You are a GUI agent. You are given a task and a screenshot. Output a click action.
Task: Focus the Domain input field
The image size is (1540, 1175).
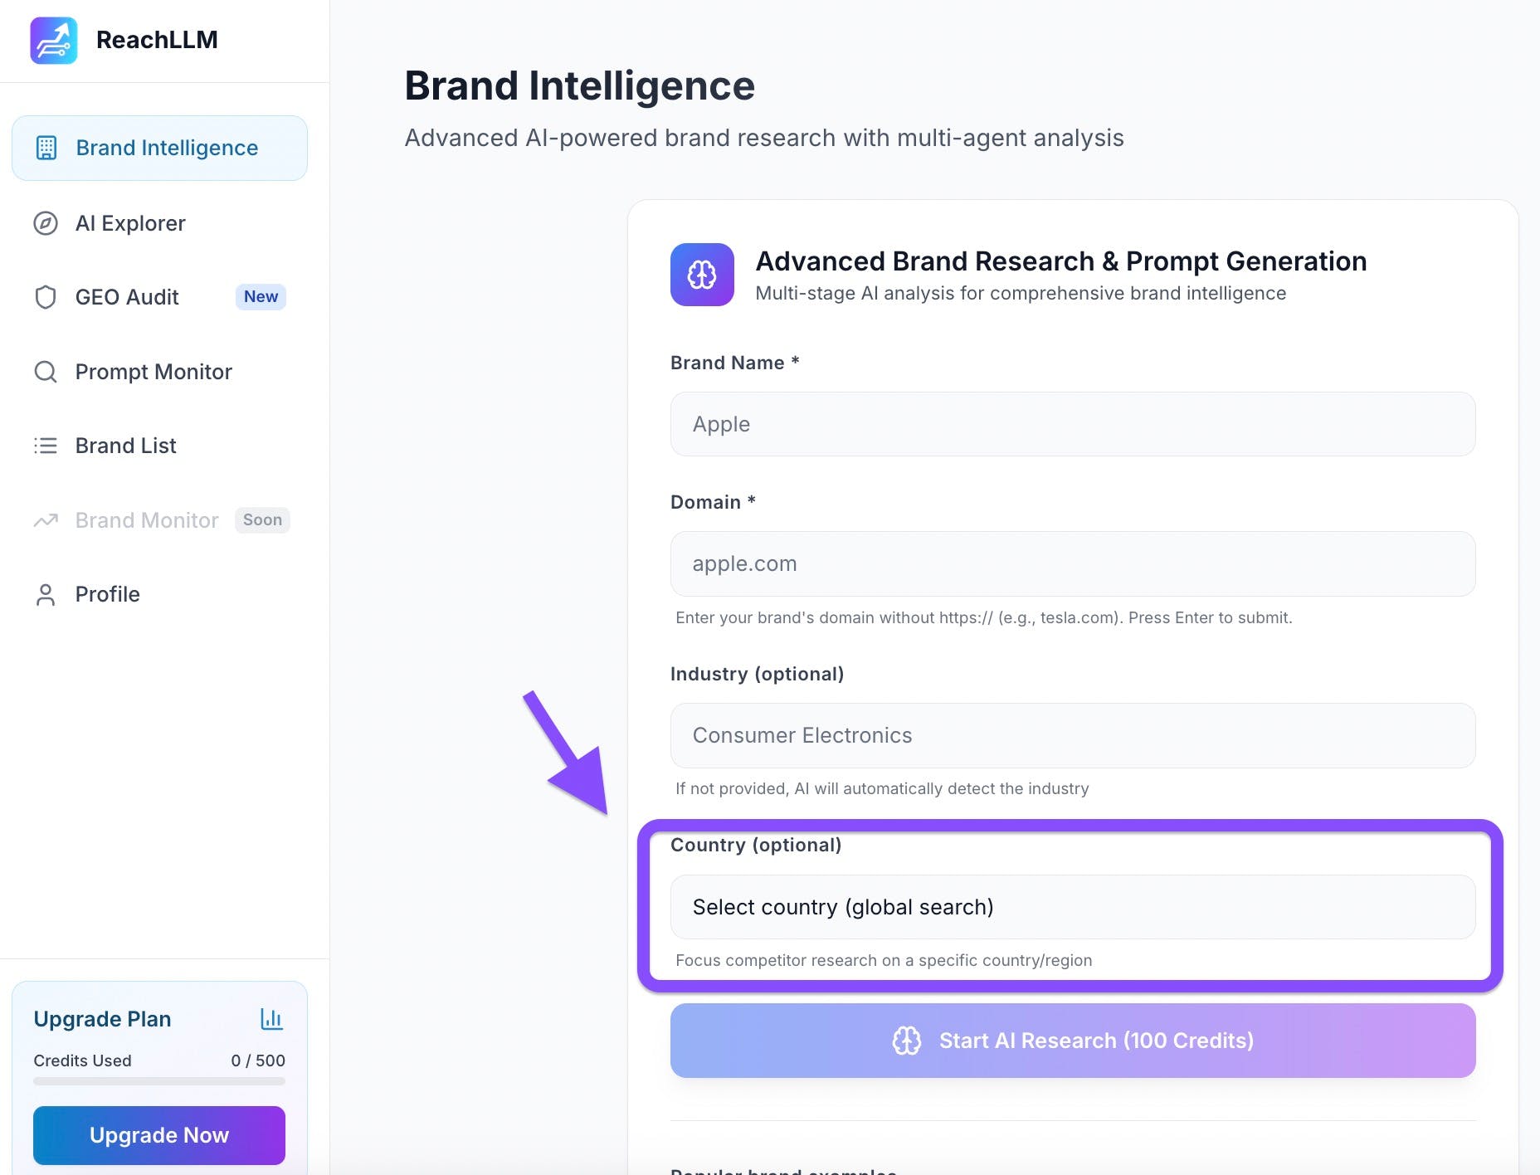click(x=1072, y=563)
